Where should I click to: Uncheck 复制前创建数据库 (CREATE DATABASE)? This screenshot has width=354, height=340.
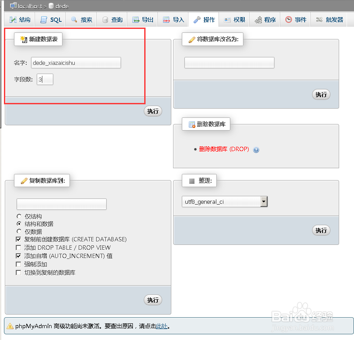18,239
